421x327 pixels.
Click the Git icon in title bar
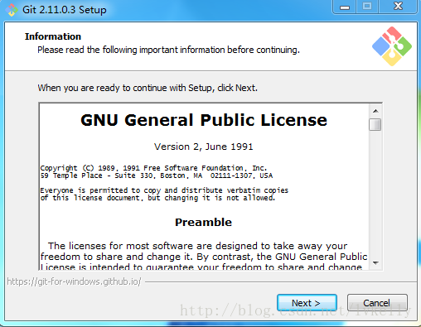(x=12, y=10)
